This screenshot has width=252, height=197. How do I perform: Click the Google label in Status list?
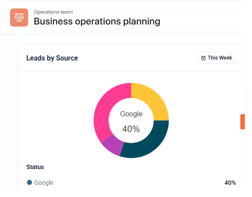click(x=44, y=183)
